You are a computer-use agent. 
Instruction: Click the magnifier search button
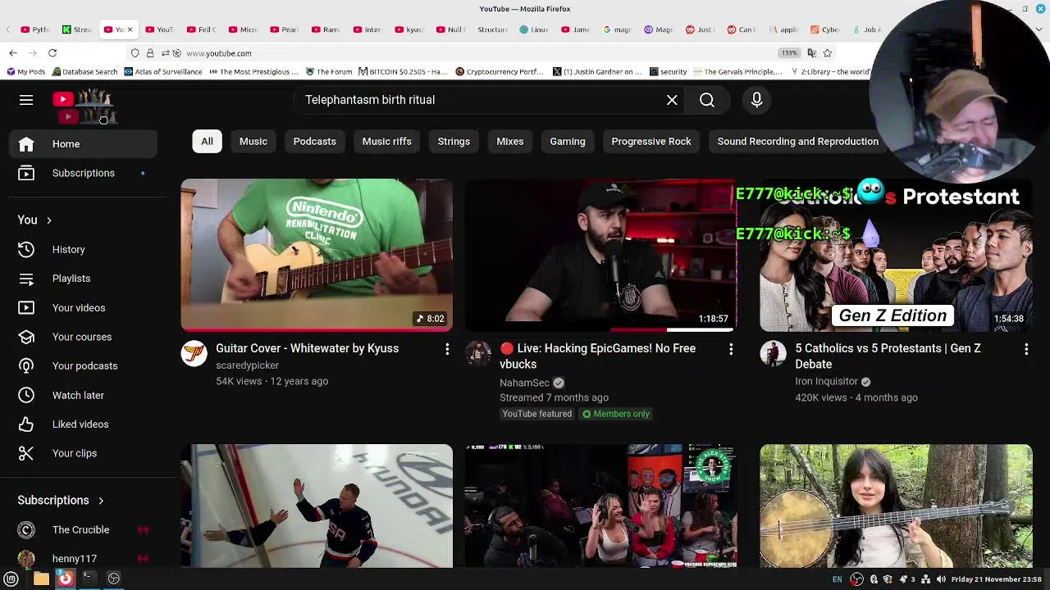(707, 100)
